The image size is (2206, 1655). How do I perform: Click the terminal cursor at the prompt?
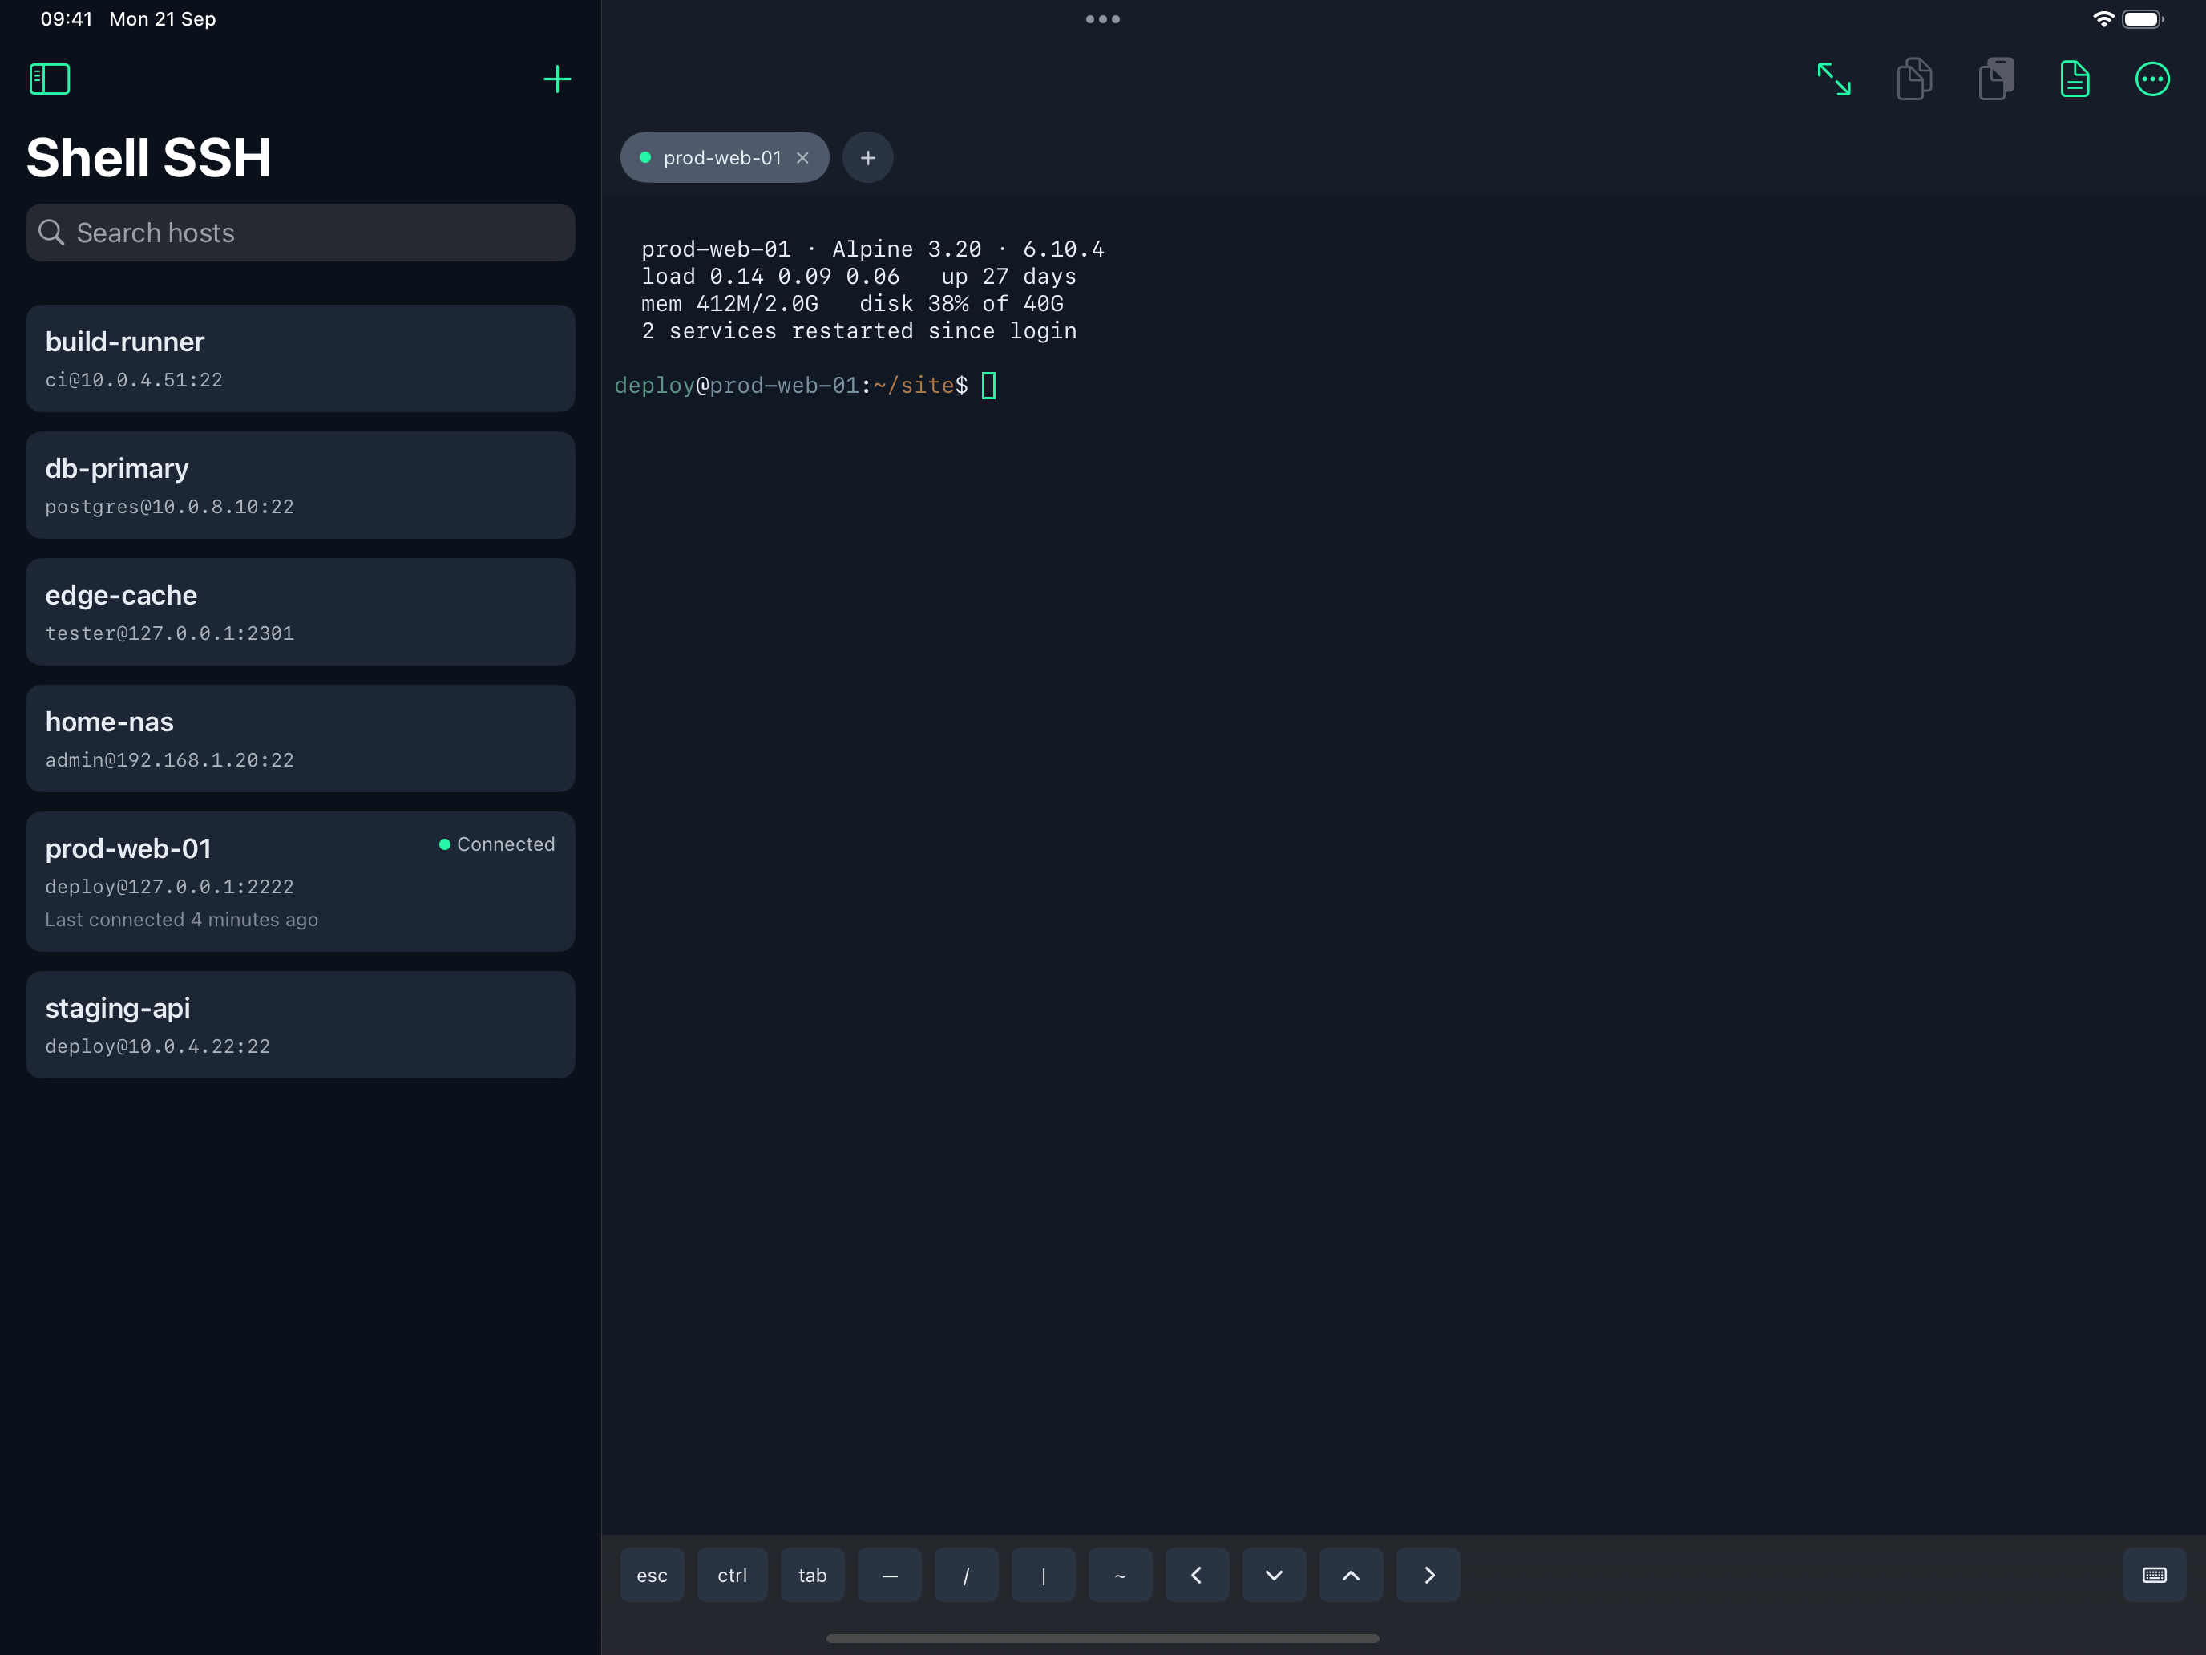point(988,385)
